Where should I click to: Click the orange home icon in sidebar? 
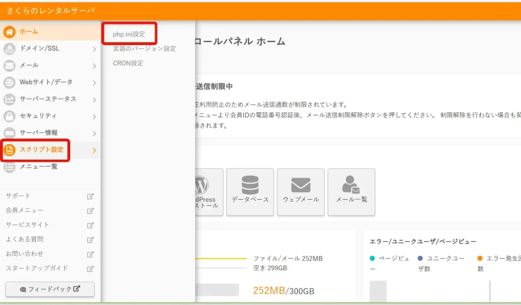click(9, 32)
